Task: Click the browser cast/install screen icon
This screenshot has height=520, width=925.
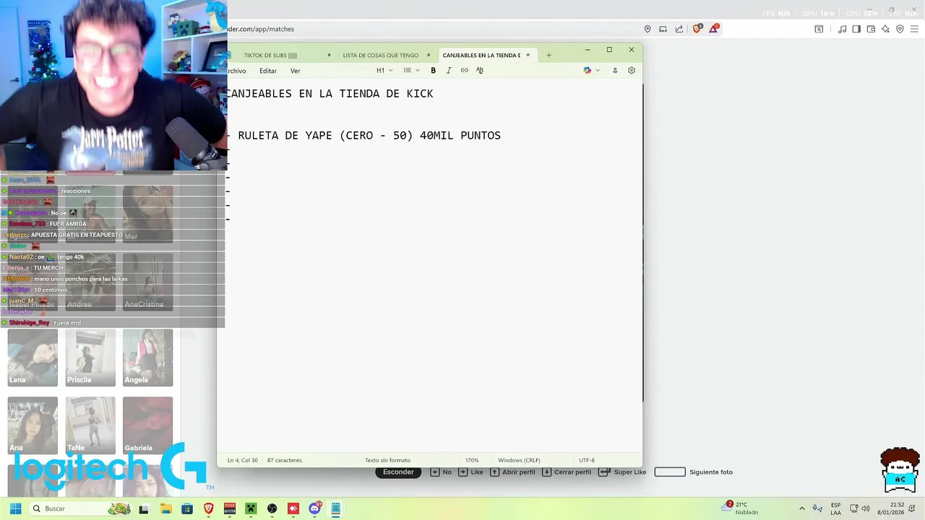Action: (x=663, y=29)
